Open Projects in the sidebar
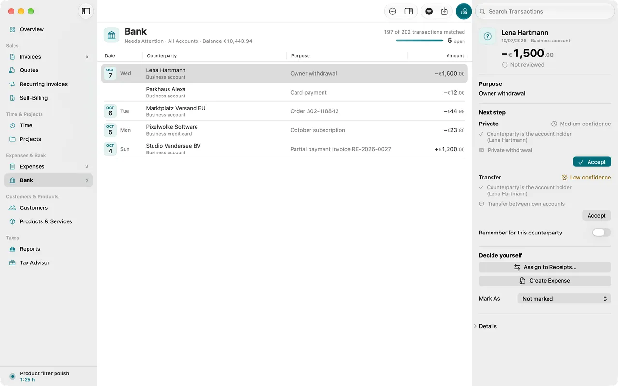The width and height of the screenshot is (618, 386). [48, 139]
